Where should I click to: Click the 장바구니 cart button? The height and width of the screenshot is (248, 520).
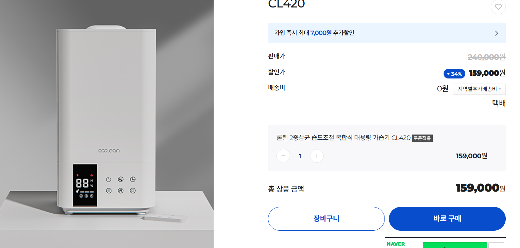point(326,218)
